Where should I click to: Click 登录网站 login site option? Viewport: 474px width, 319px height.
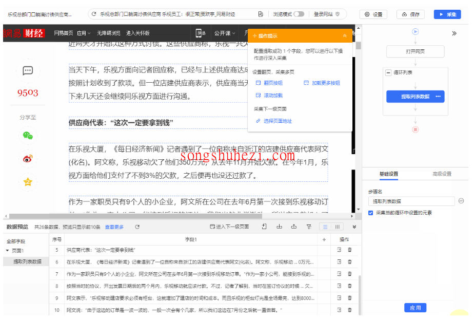[x=326, y=14]
